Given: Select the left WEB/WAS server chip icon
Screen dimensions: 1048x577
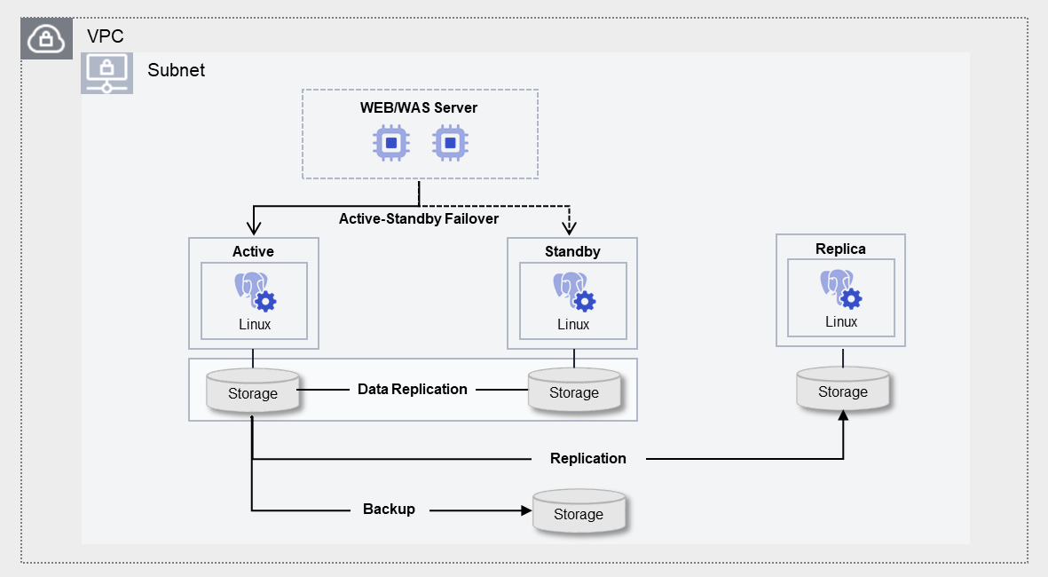Looking at the screenshot, I should click(390, 142).
